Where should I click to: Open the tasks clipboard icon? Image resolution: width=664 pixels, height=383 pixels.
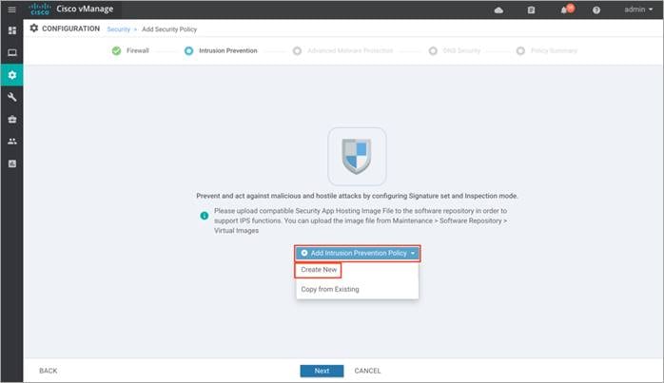[531, 10]
